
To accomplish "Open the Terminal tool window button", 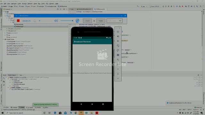I will click(x=14, y=107).
